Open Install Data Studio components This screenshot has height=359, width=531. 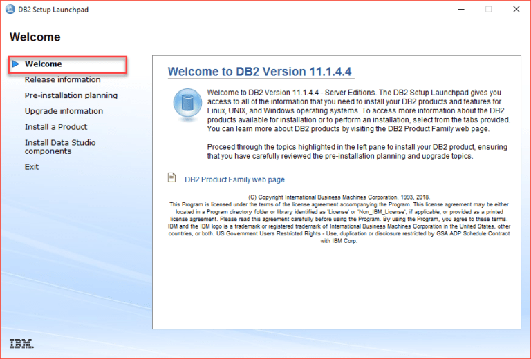pos(60,147)
